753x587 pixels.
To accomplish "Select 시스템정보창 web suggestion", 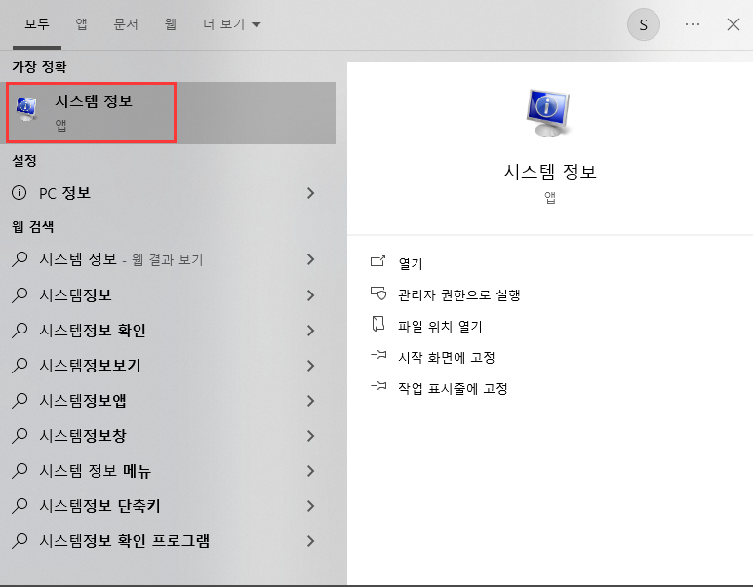I will click(x=168, y=435).
